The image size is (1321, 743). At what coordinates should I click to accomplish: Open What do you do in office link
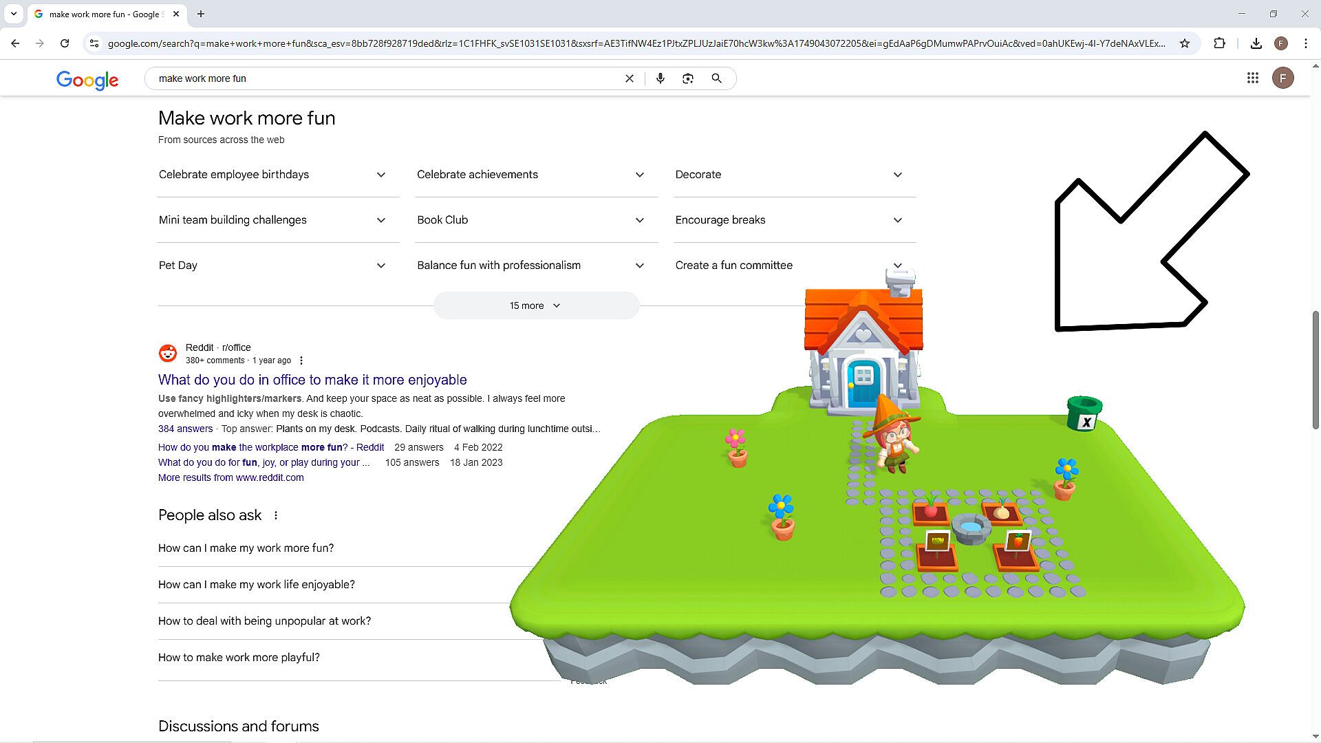pyautogui.click(x=312, y=380)
